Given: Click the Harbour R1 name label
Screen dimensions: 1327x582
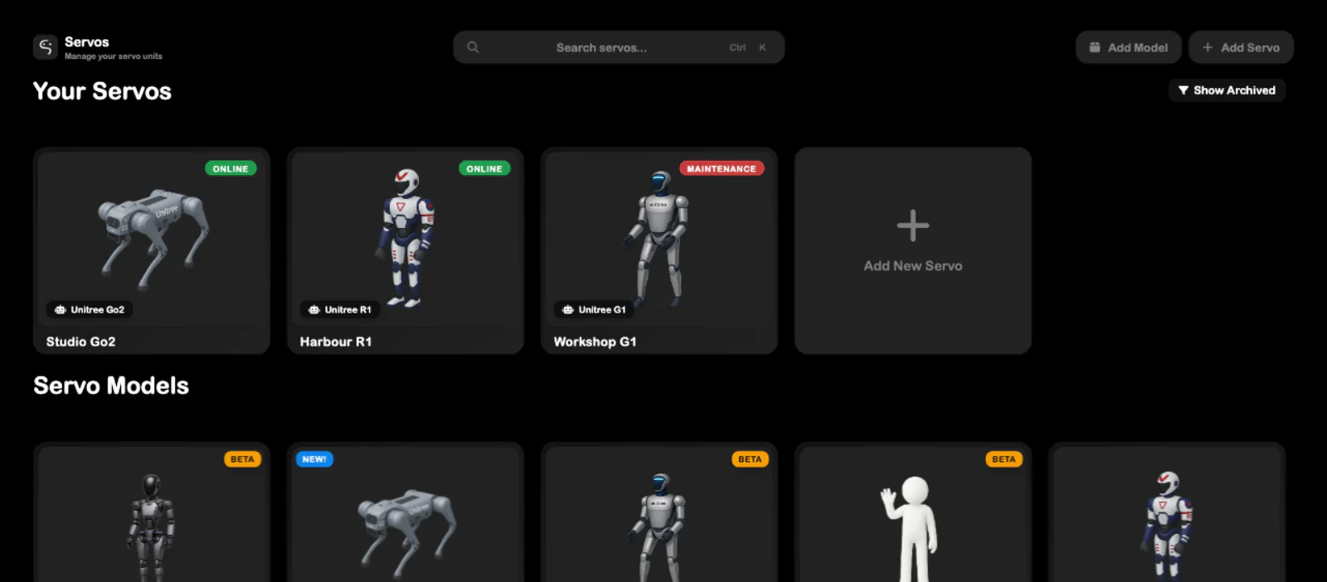Looking at the screenshot, I should coord(336,342).
